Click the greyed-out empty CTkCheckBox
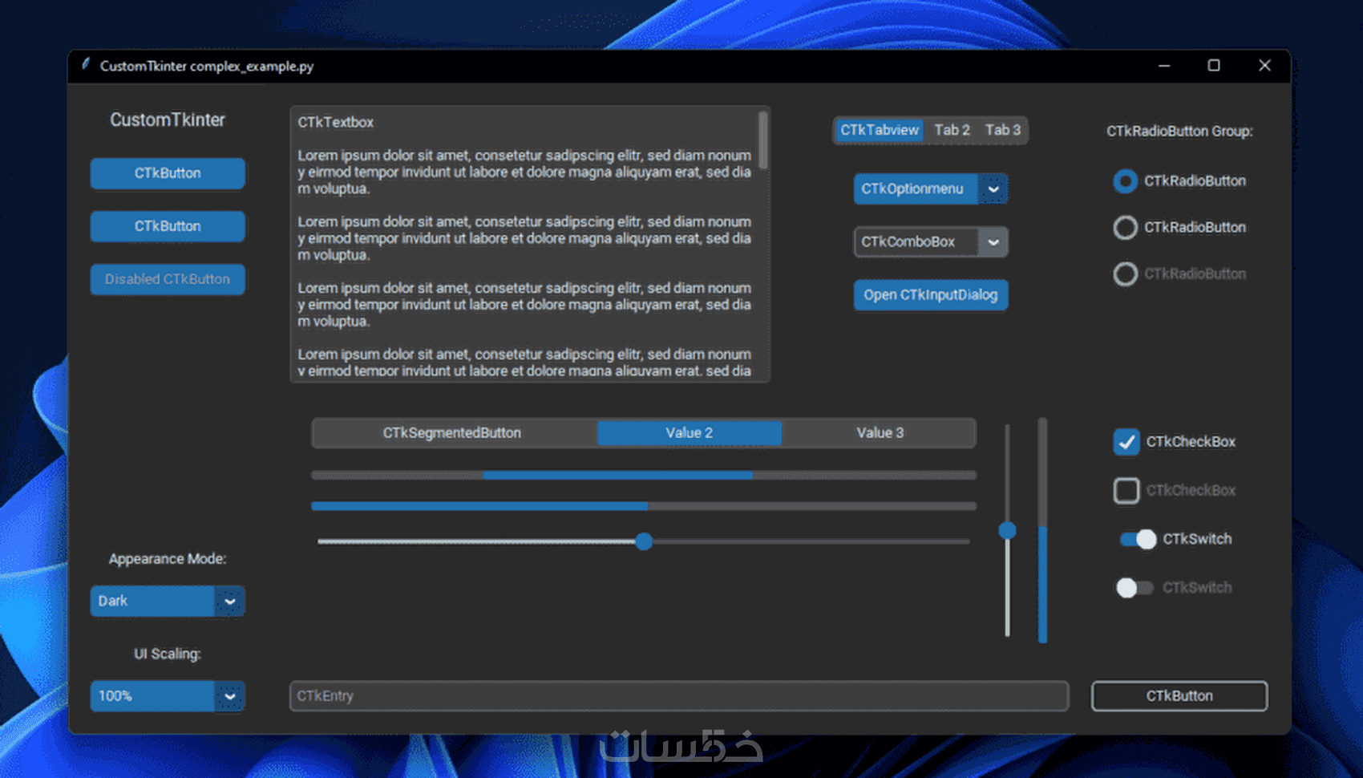 point(1126,490)
